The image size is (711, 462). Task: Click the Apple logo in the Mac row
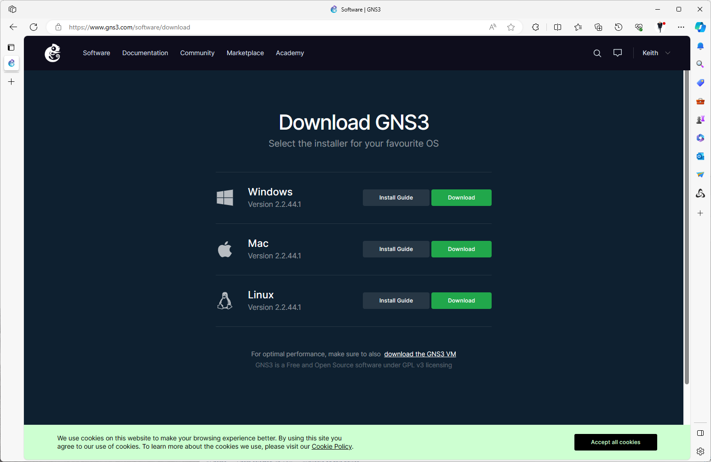(225, 249)
